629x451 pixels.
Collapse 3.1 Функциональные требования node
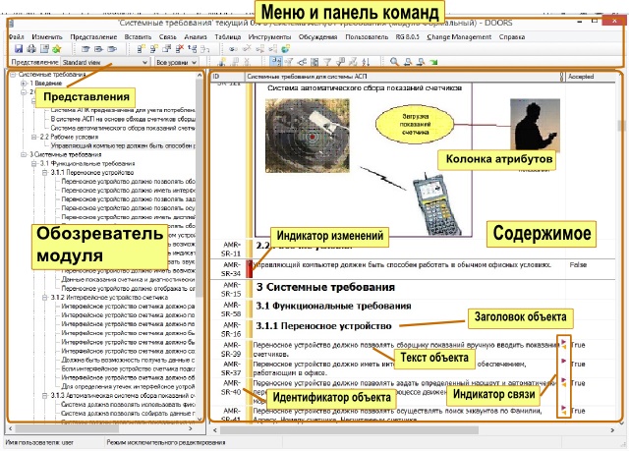point(34,163)
